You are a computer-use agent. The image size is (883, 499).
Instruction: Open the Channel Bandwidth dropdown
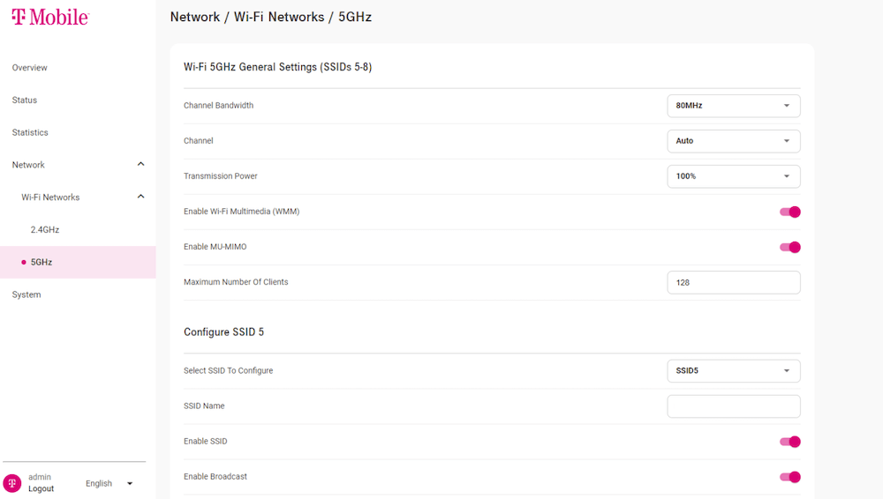[733, 106]
